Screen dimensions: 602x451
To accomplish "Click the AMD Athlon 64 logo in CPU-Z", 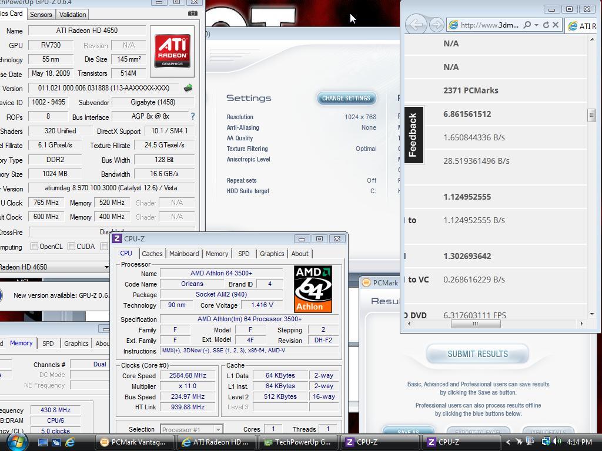I will coord(313,289).
